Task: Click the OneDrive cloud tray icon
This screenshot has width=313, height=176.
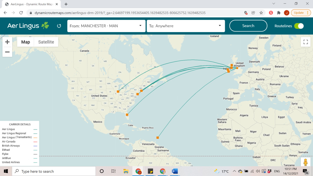Action: 240,171
